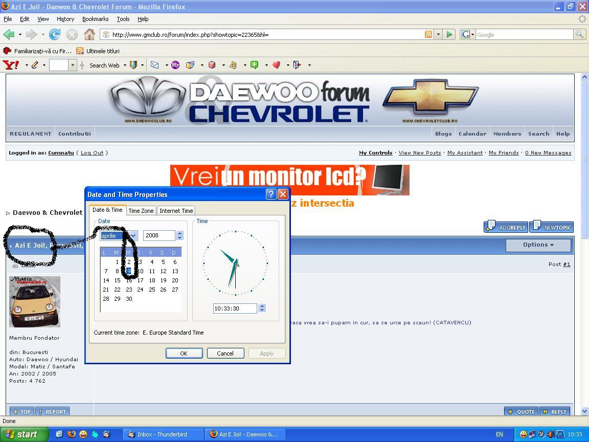The width and height of the screenshot is (589, 442).
Task: Click the Google search magnifier icon
Action: pyautogui.click(x=579, y=35)
